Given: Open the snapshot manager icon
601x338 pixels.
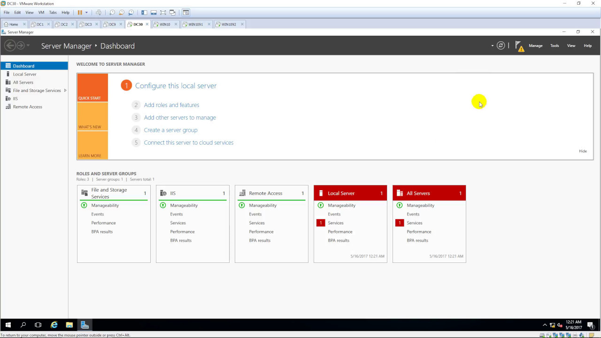Looking at the screenshot, I should pos(131,12).
